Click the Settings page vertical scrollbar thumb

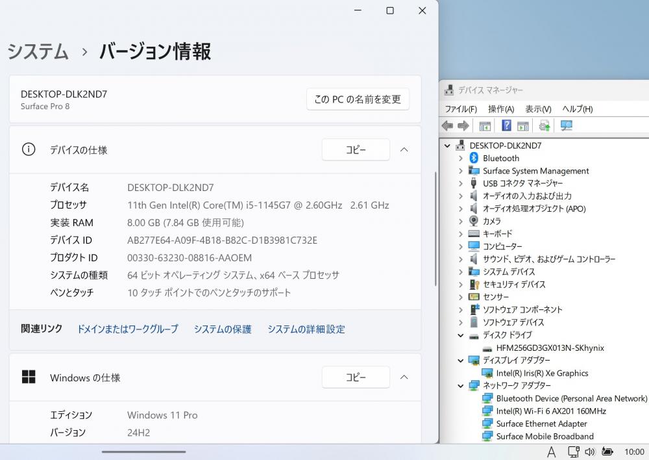coord(435,229)
